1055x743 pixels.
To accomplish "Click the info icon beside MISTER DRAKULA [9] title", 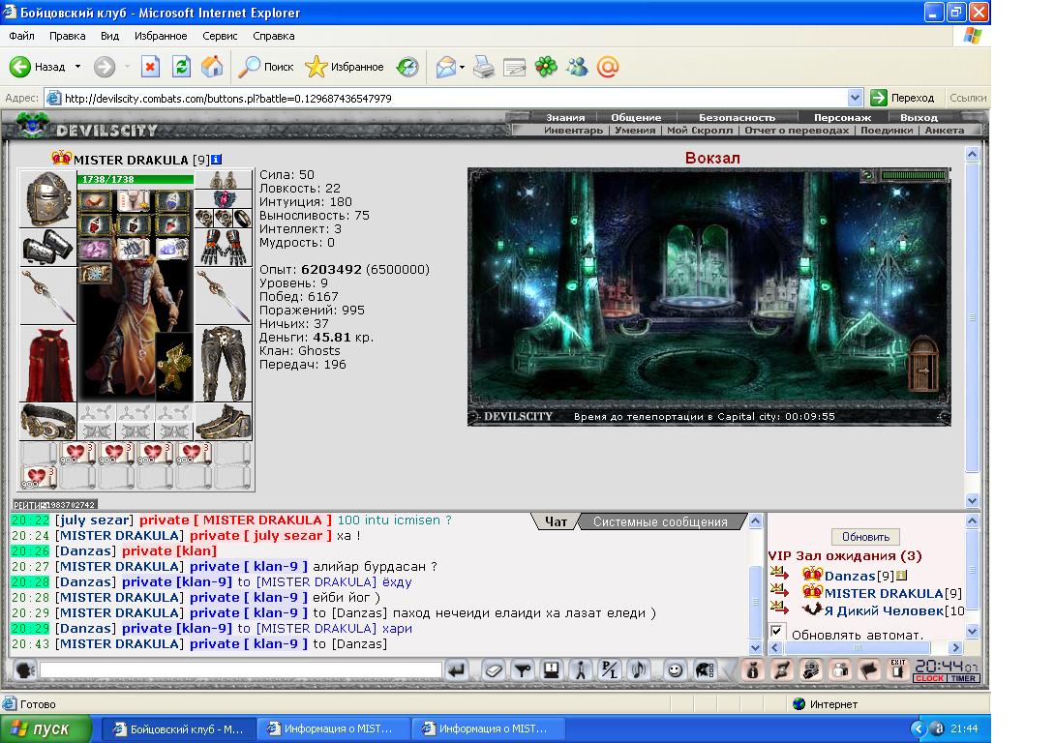I will click(216, 160).
